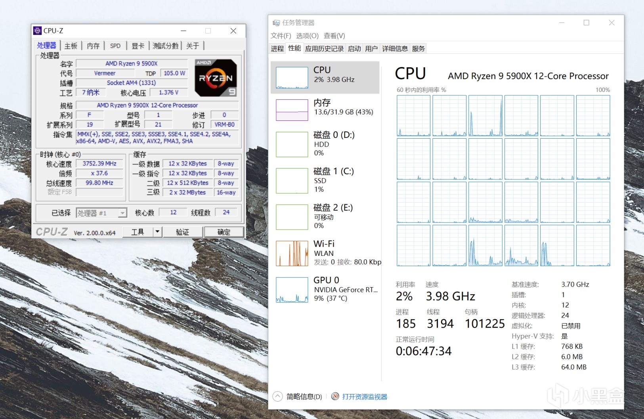Viewport: 644px width, 419px height.
Task: Select the 内存 performance item in sidebar
Action: [325, 110]
